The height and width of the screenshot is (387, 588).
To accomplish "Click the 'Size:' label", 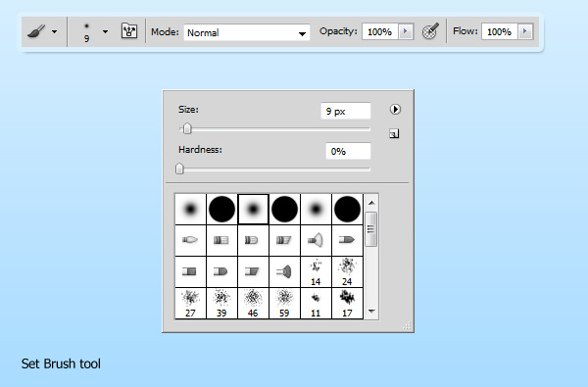I will point(188,110).
